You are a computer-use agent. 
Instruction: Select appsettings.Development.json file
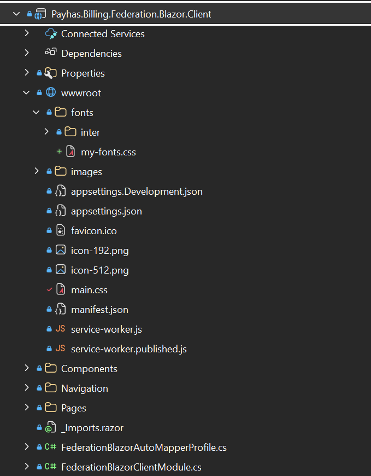click(x=137, y=191)
